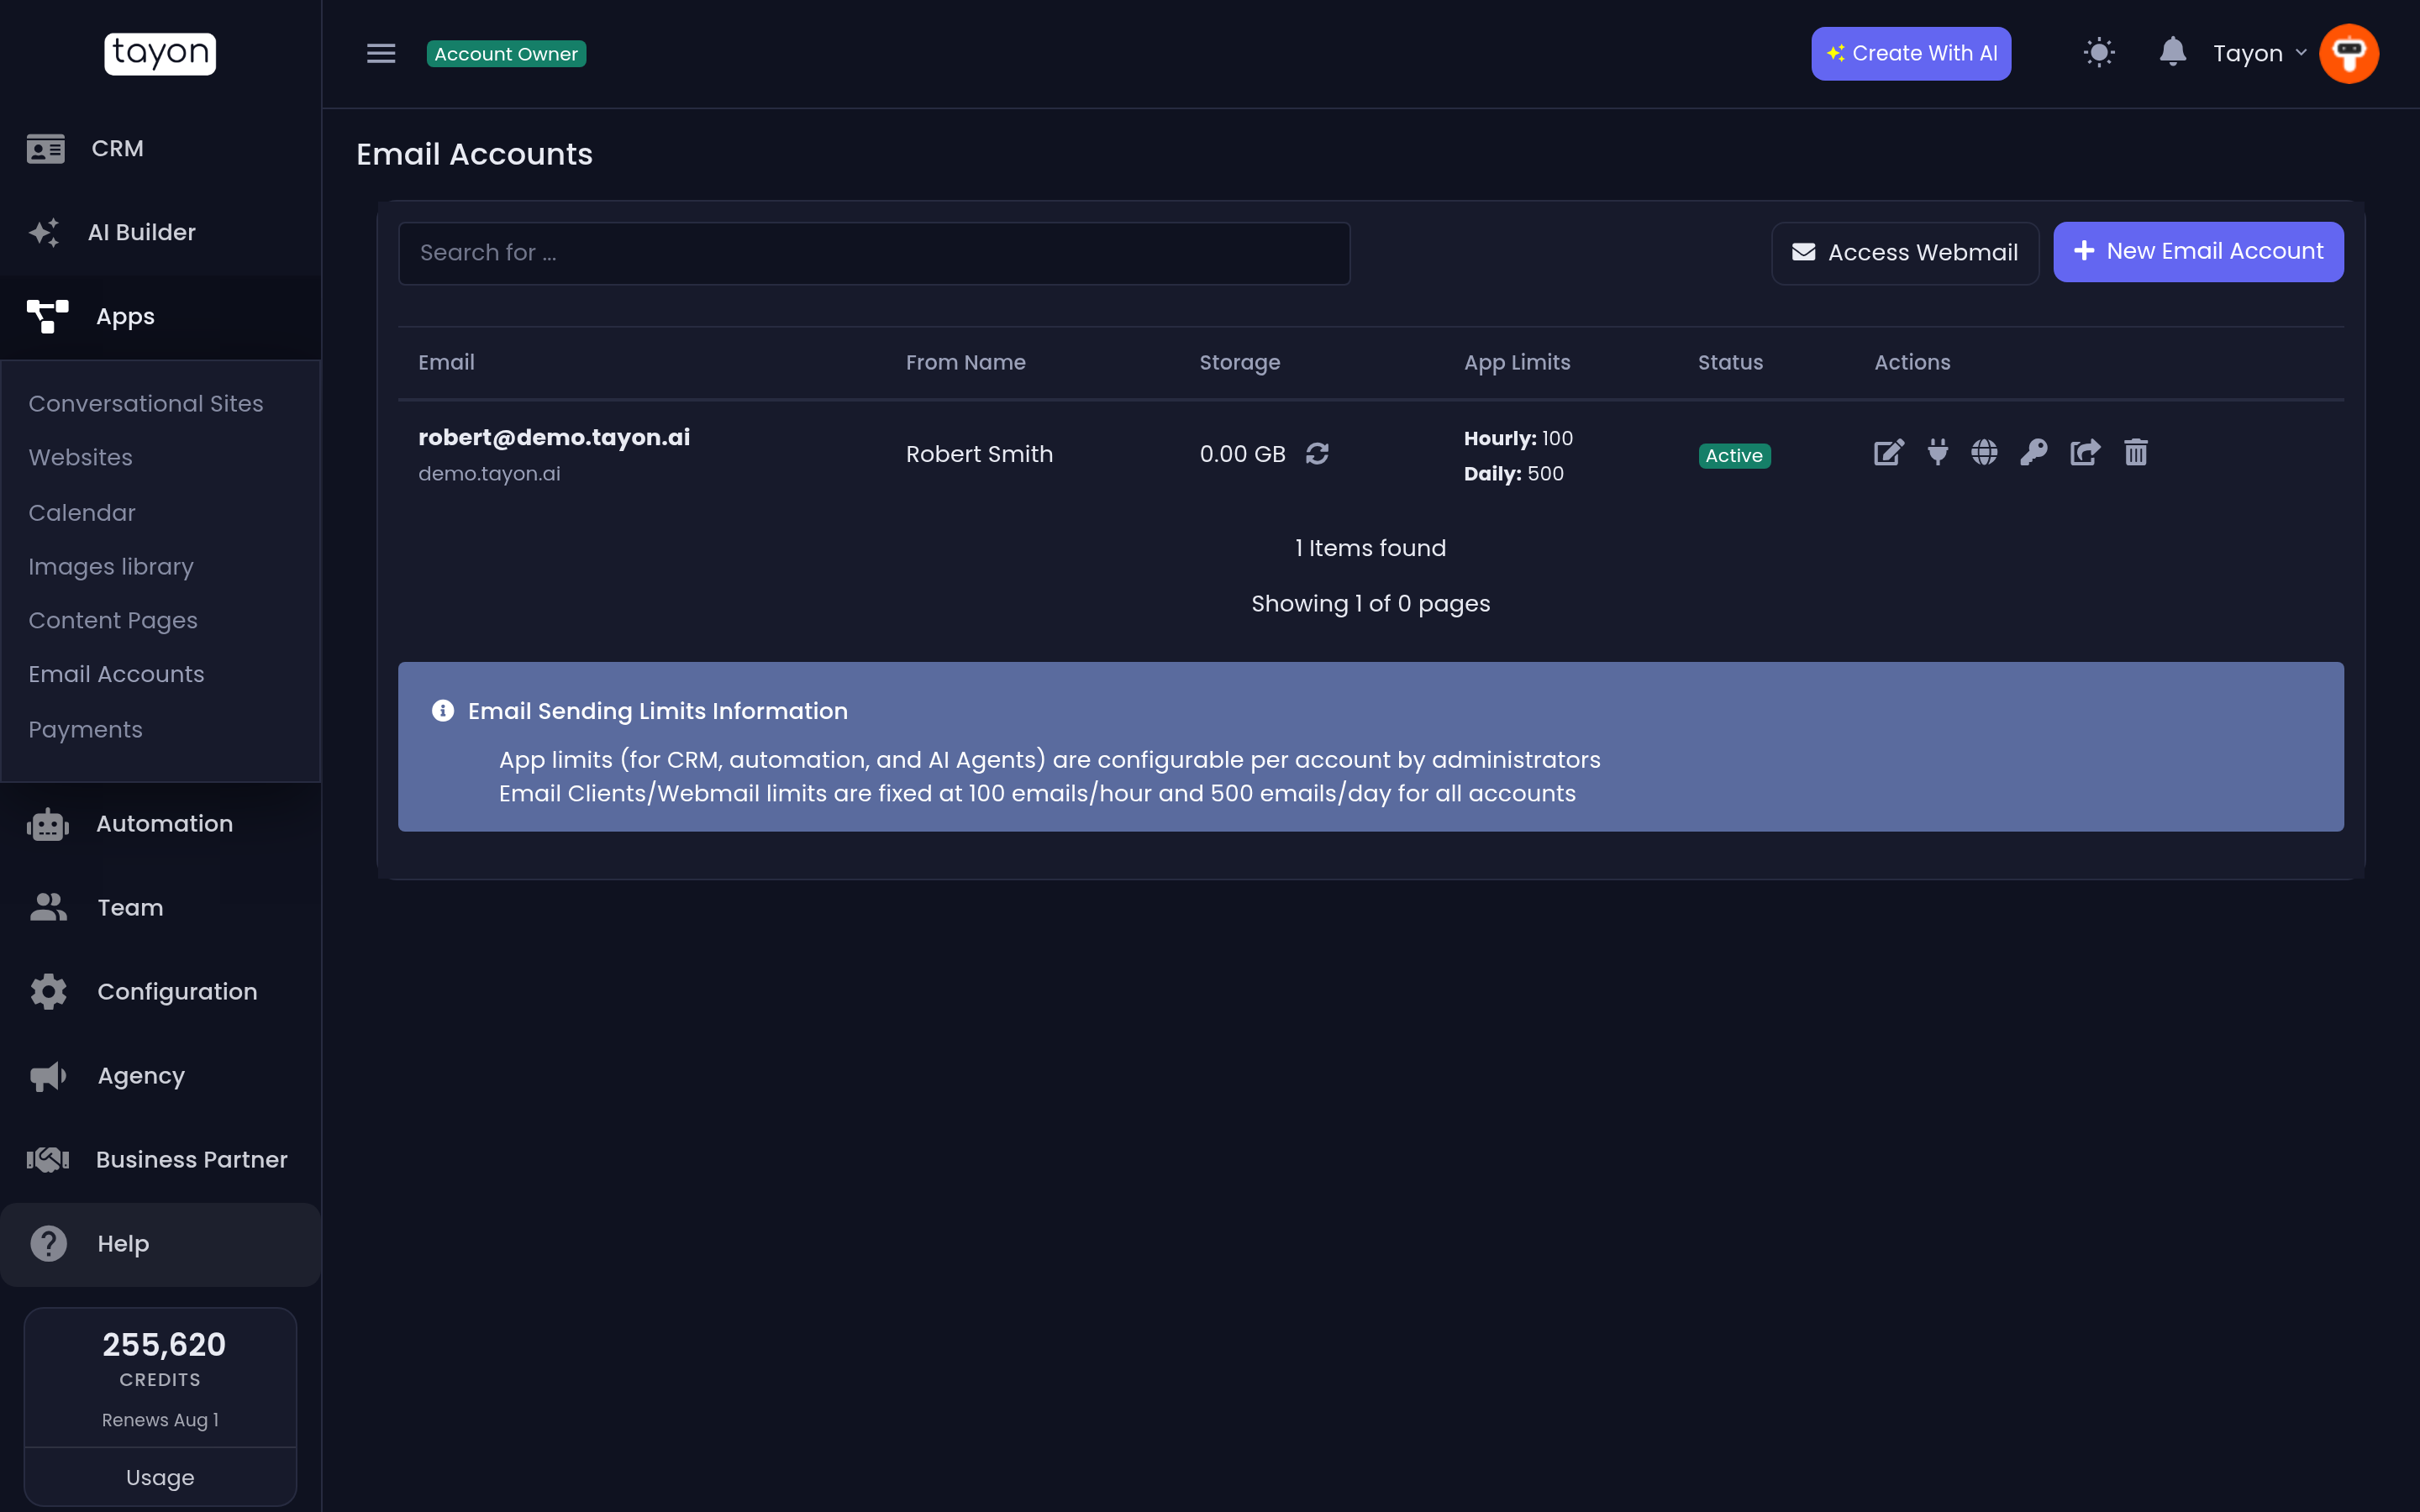This screenshot has height=1512, width=2420.
Task: Click the Status column header
Action: tap(1730, 363)
